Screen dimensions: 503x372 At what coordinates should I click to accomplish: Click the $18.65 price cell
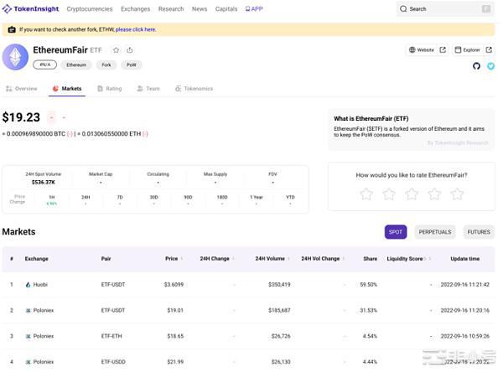175,336
